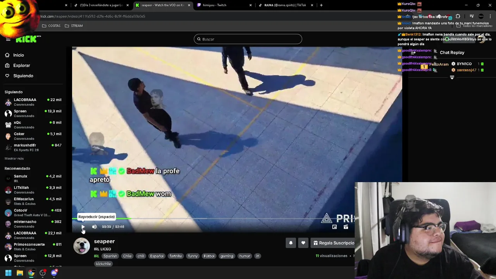The height and width of the screenshot is (279, 496).
Task: Select the Fútbol tag
Action: [x=209, y=256]
